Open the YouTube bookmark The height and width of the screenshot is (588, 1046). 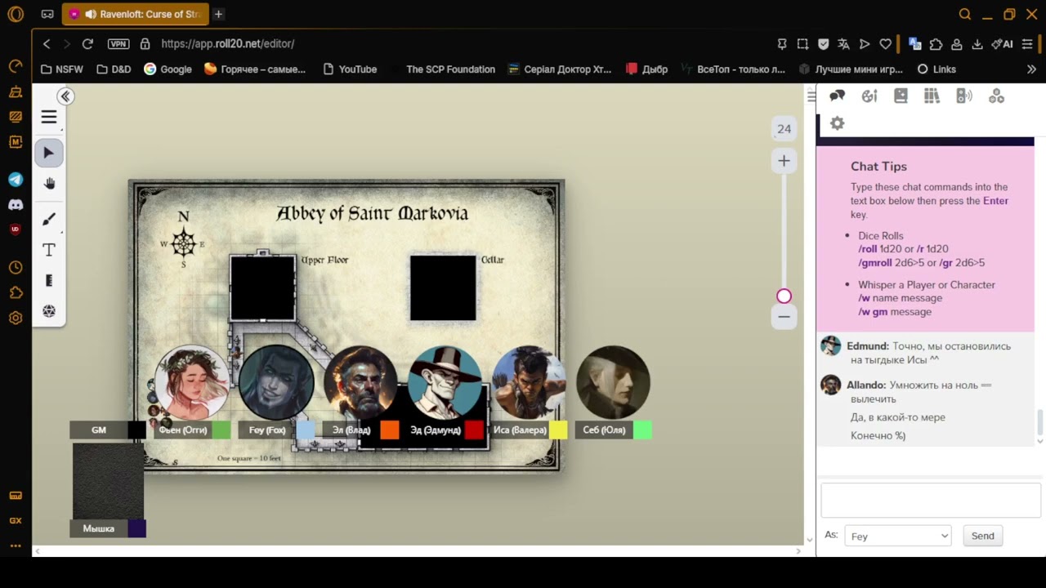click(350, 69)
